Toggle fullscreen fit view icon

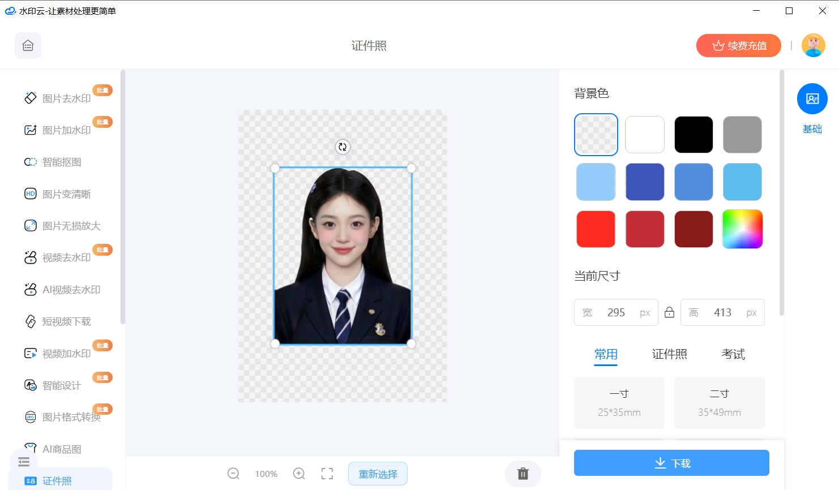pyautogui.click(x=327, y=474)
